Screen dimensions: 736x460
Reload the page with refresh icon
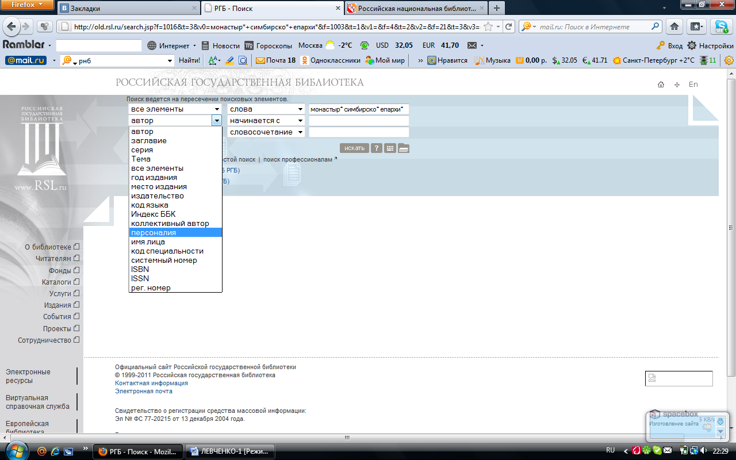pyautogui.click(x=508, y=26)
